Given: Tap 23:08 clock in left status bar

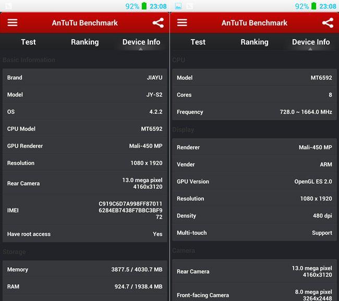Looking at the screenshot, I should [x=158, y=6].
